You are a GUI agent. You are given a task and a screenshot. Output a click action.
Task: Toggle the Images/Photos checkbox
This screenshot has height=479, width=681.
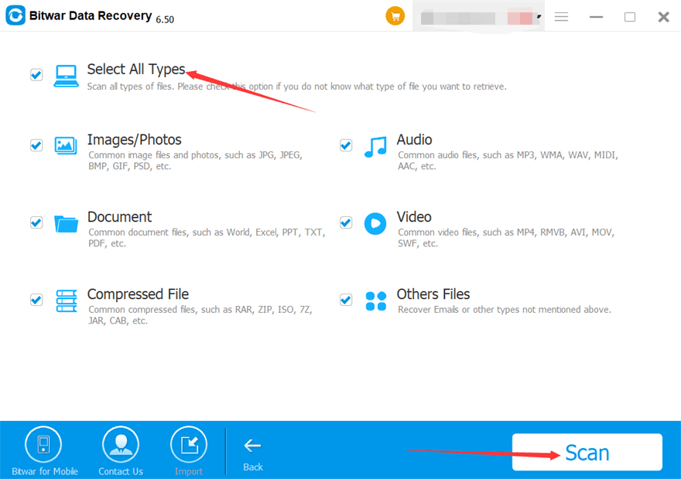coord(36,144)
